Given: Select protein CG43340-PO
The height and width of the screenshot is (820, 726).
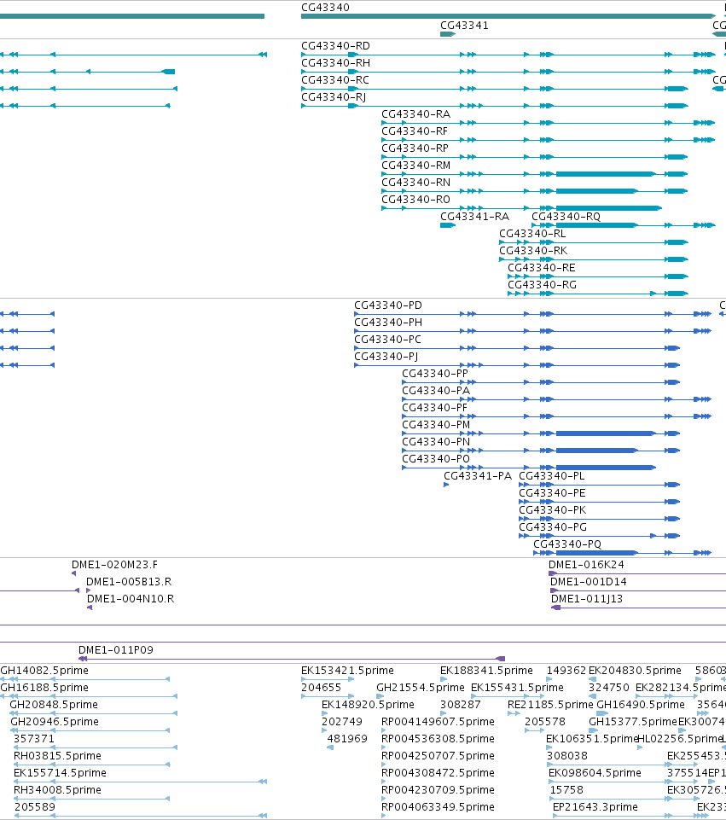Looking at the screenshot, I should click(x=436, y=459).
